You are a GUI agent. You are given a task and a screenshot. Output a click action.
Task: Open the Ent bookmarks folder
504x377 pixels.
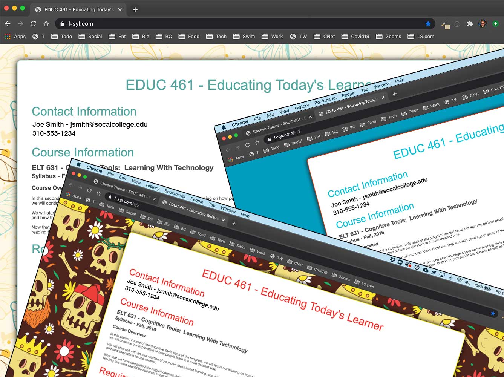click(x=117, y=37)
